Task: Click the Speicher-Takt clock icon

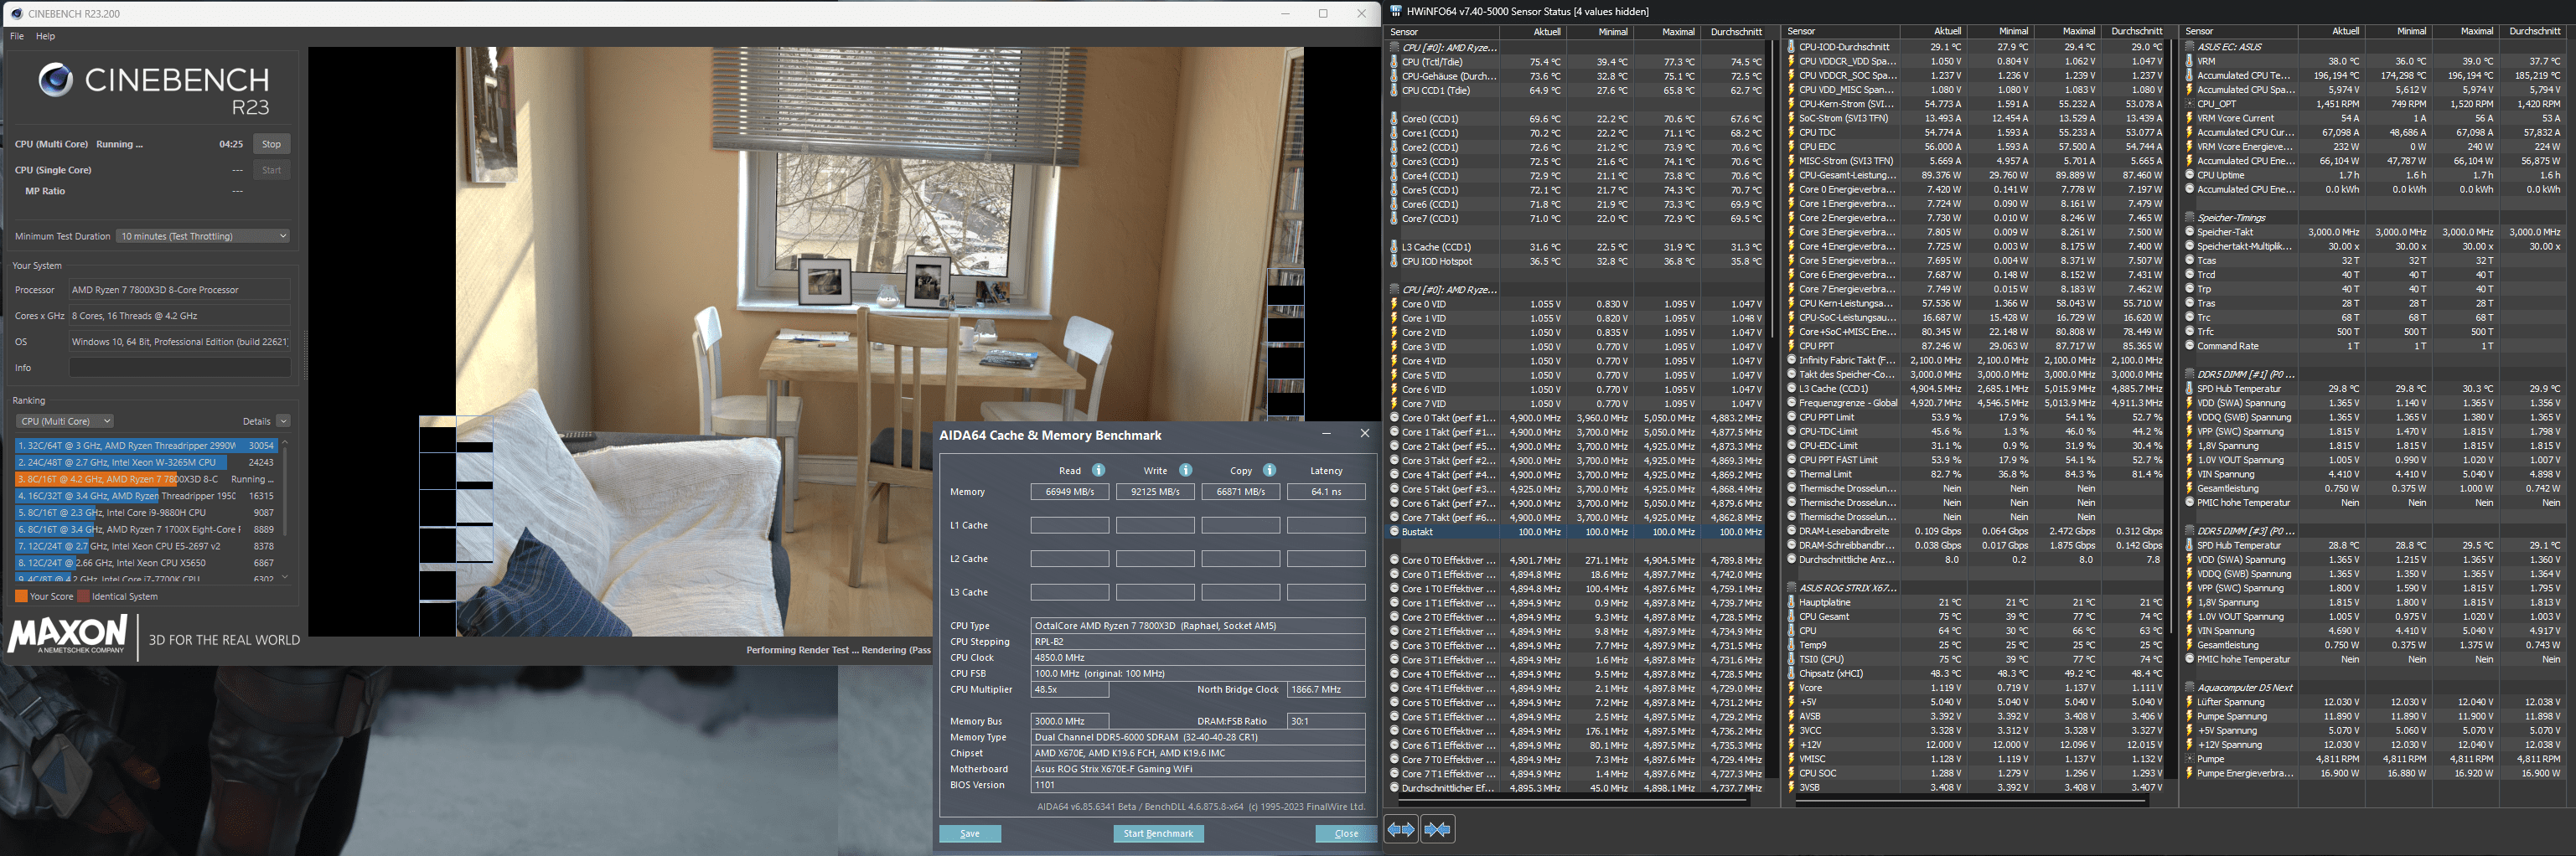Action: [x=2190, y=232]
